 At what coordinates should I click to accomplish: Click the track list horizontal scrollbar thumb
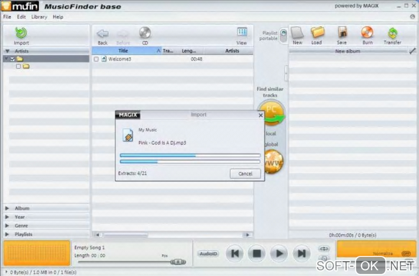(x=126, y=235)
